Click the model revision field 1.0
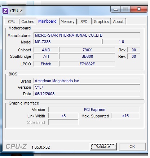 tap(121, 42)
